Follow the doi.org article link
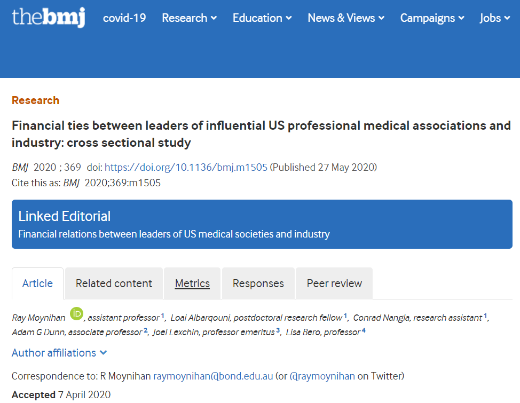The height and width of the screenshot is (403, 520). click(186, 167)
